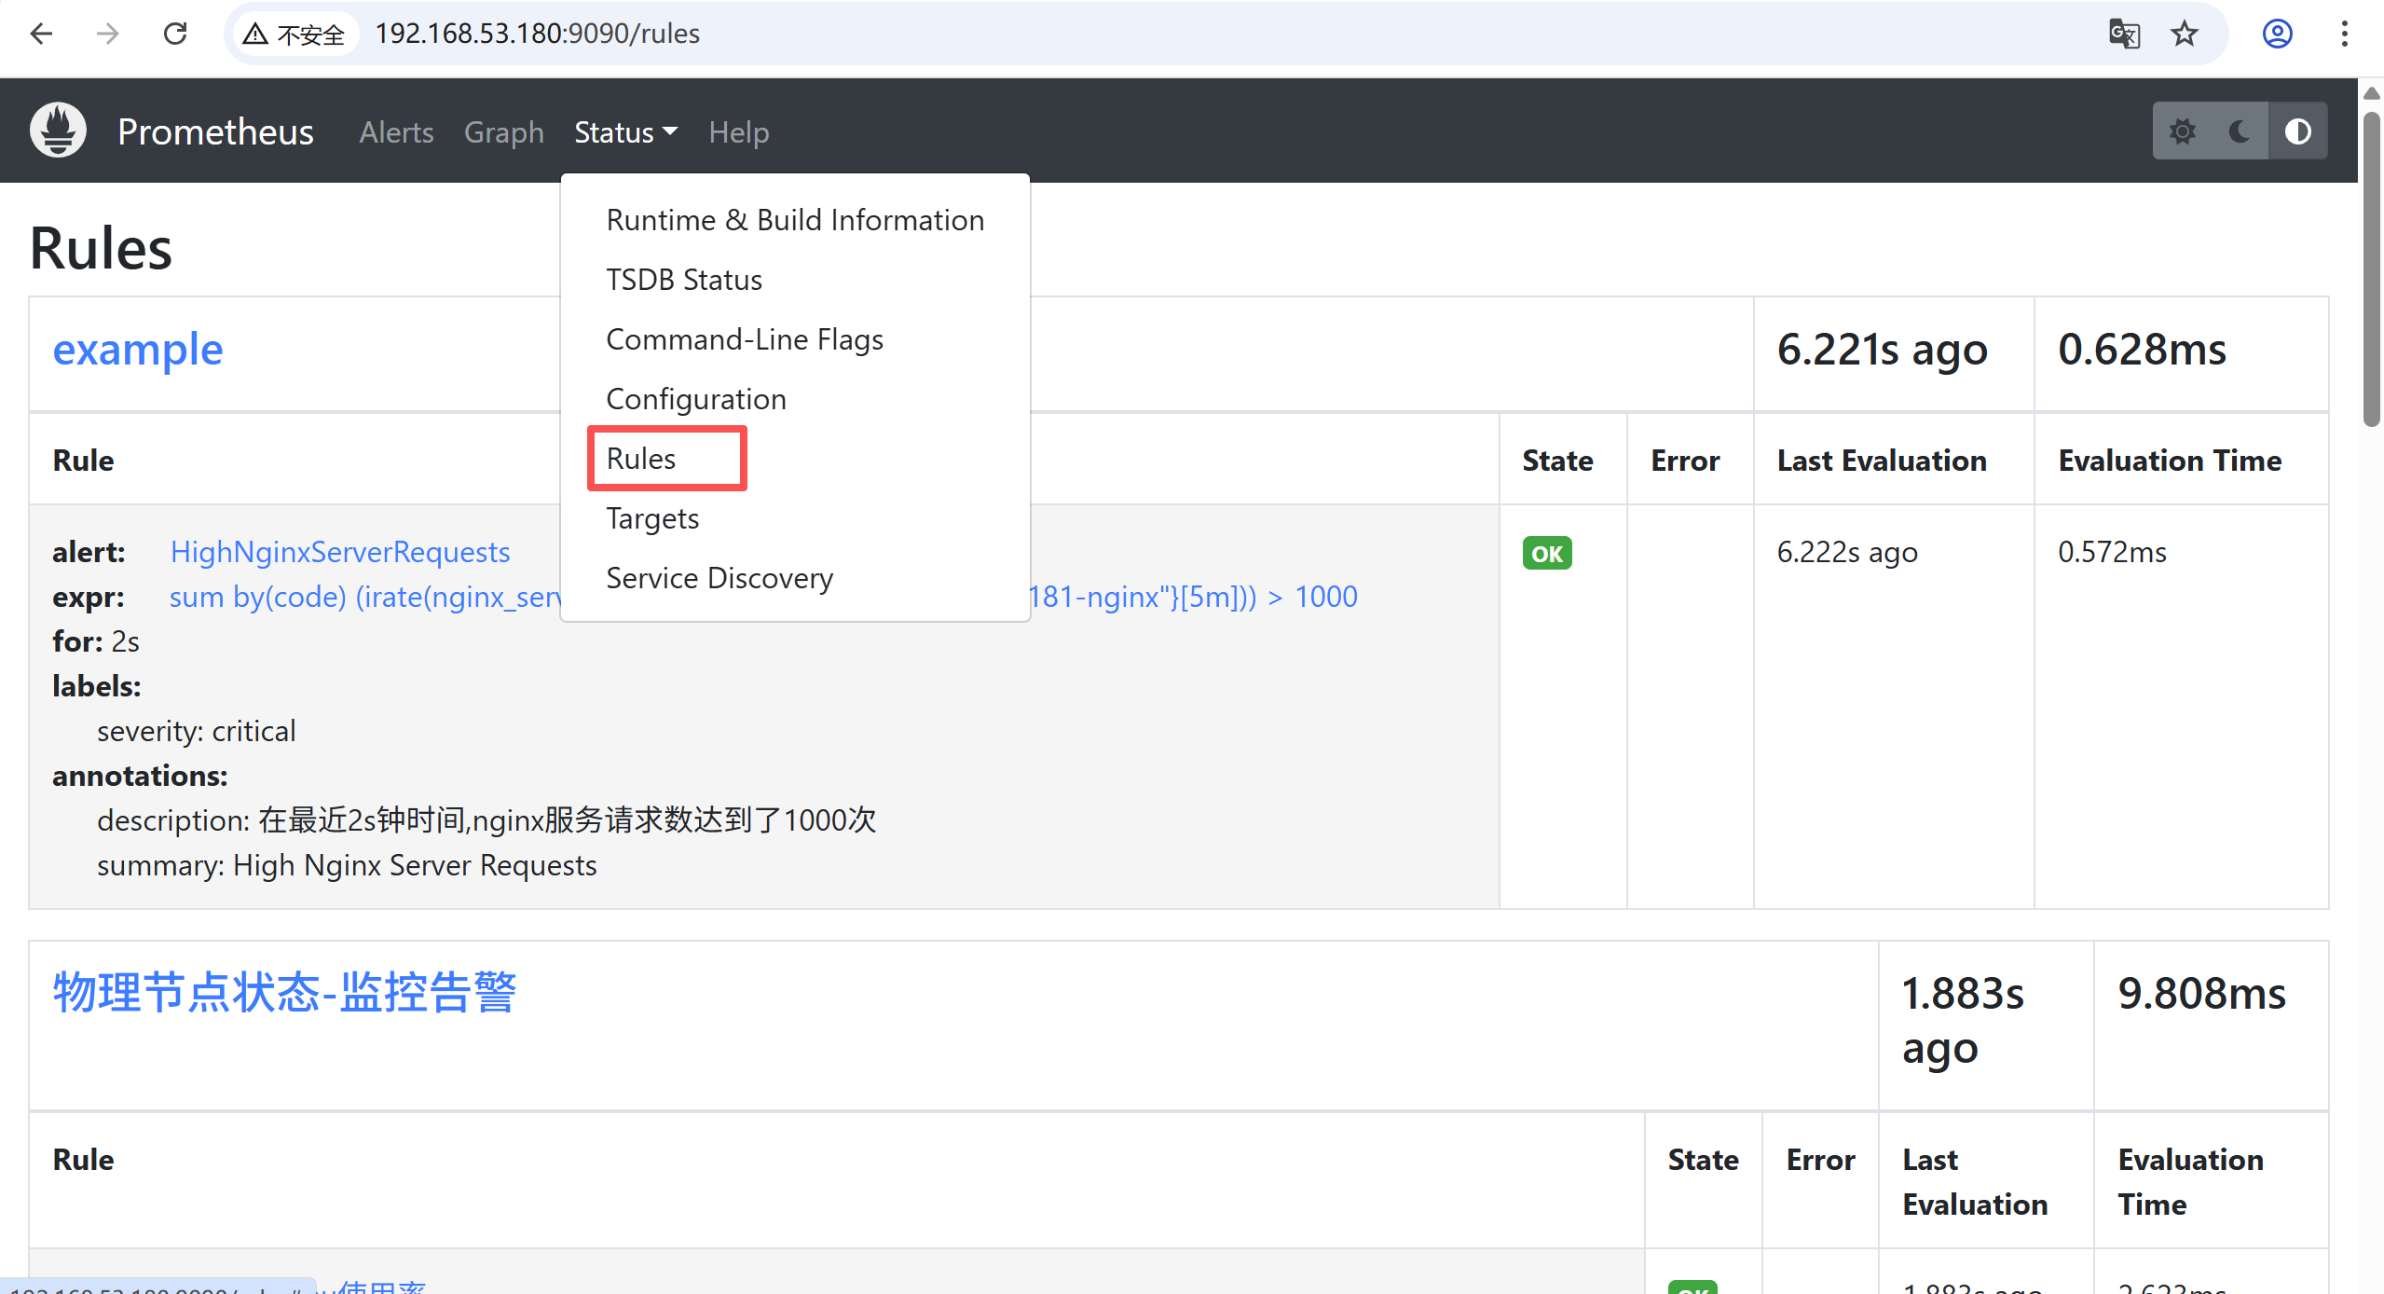Image resolution: width=2384 pixels, height=1294 pixels.
Task: Open Service Discovery from the Status menu
Action: [719, 578]
